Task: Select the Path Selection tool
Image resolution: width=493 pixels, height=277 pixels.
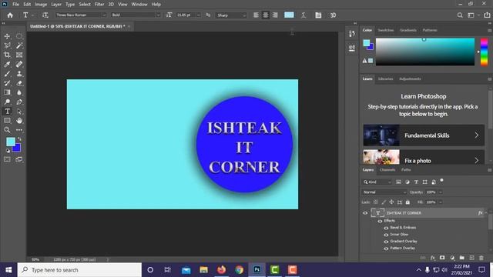Action: pos(19,111)
